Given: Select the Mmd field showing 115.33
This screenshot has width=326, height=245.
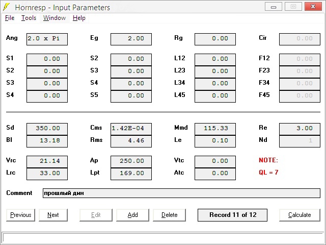Looking at the screenshot, I should [x=215, y=129].
